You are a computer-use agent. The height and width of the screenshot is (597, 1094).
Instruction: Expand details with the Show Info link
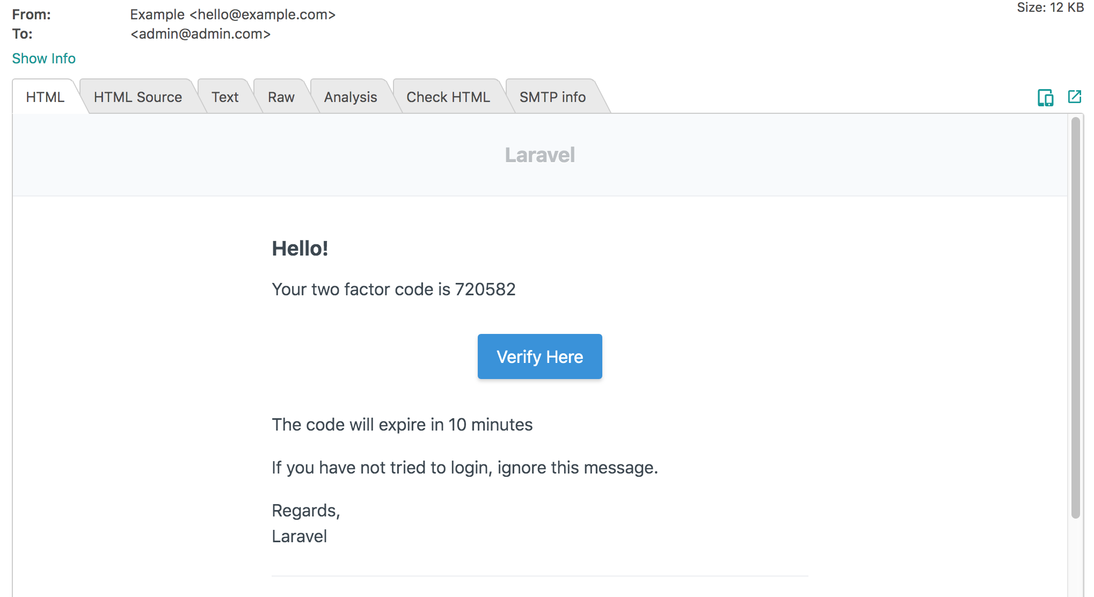[x=43, y=58]
